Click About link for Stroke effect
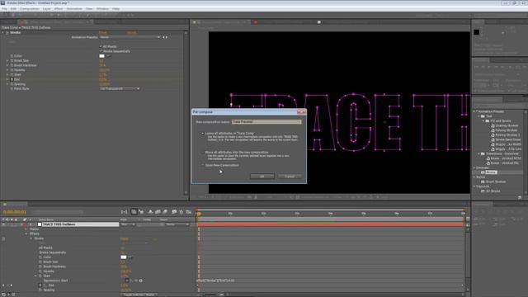This screenshot has height=297, width=528. point(132,33)
